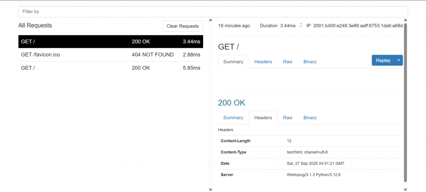Click the small clipboard icon beside Duration
The image size is (426, 192).
pos(301,25)
